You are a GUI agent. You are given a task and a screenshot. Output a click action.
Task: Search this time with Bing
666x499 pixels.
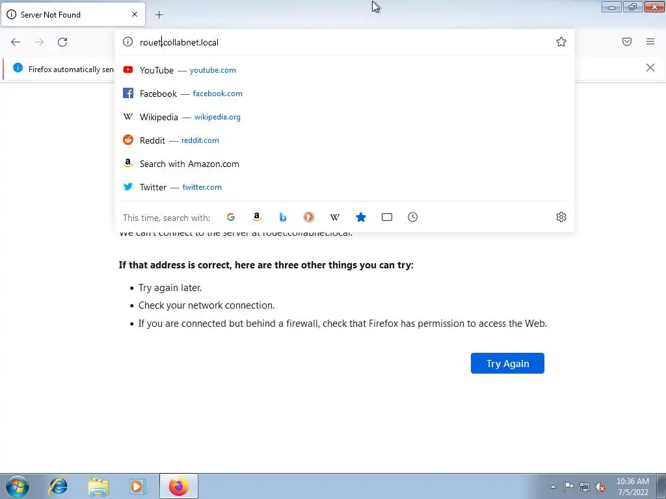coord(283,217)
